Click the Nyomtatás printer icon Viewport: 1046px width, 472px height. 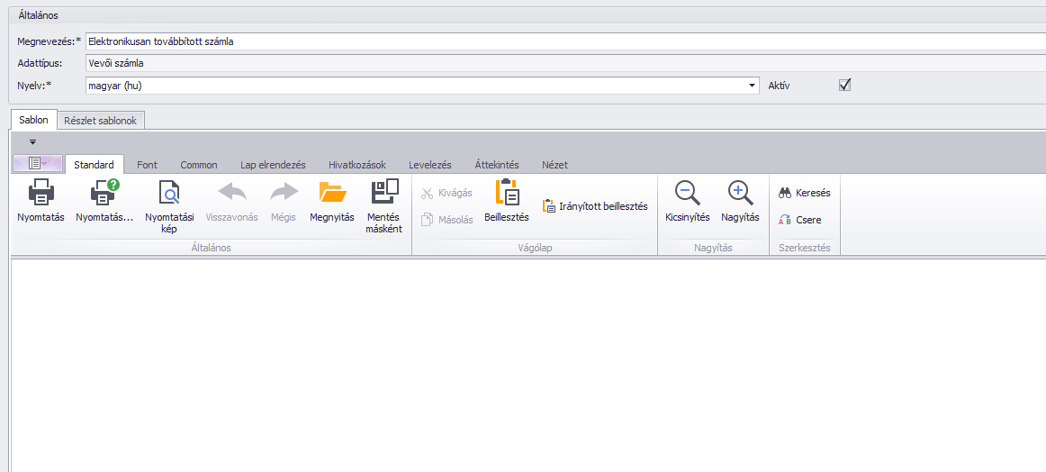[x=41, y=193]
